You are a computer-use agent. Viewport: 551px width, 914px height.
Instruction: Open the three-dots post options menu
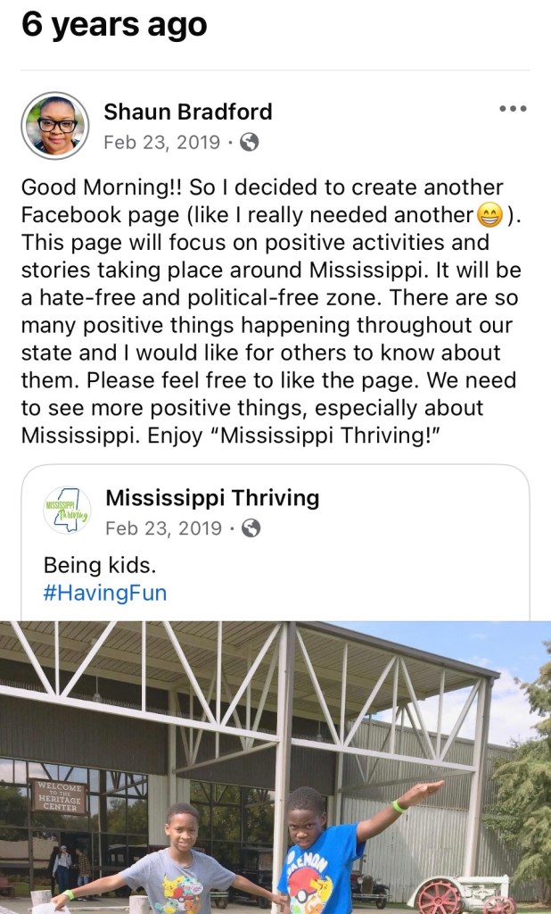coord(513,110)
